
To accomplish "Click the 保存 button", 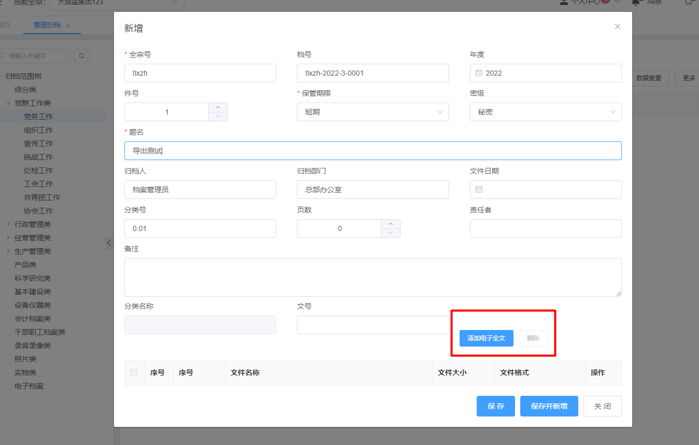I will point(496,406).
